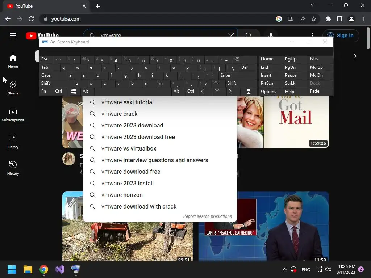Show hidden tray icons chevron

pos(285,269)
